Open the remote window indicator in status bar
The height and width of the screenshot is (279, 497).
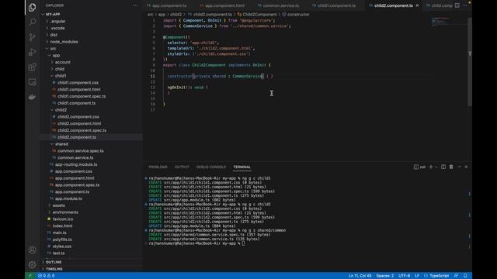(30, 276)
